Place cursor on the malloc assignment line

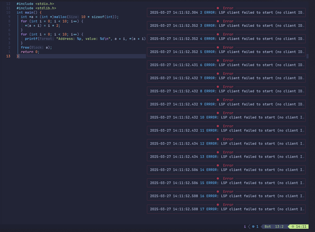(70, 17)
